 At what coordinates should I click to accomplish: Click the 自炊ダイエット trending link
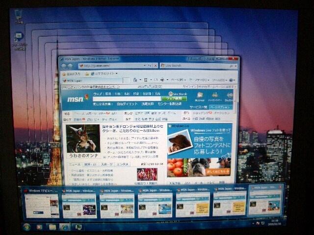[x=127, y=104]
